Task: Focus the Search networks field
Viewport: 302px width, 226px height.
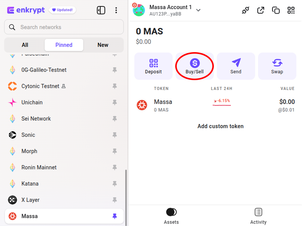Action: 64,27
